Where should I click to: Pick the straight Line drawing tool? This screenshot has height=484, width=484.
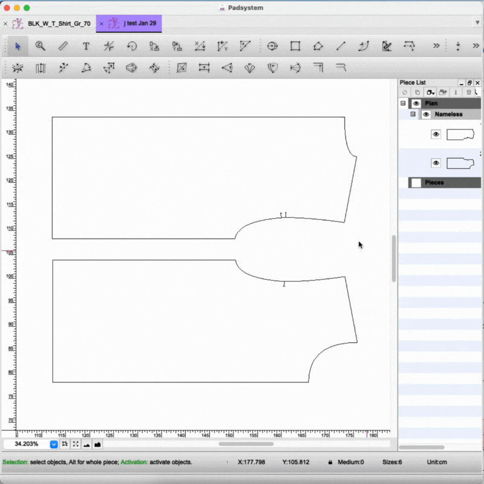coord(341,47)
